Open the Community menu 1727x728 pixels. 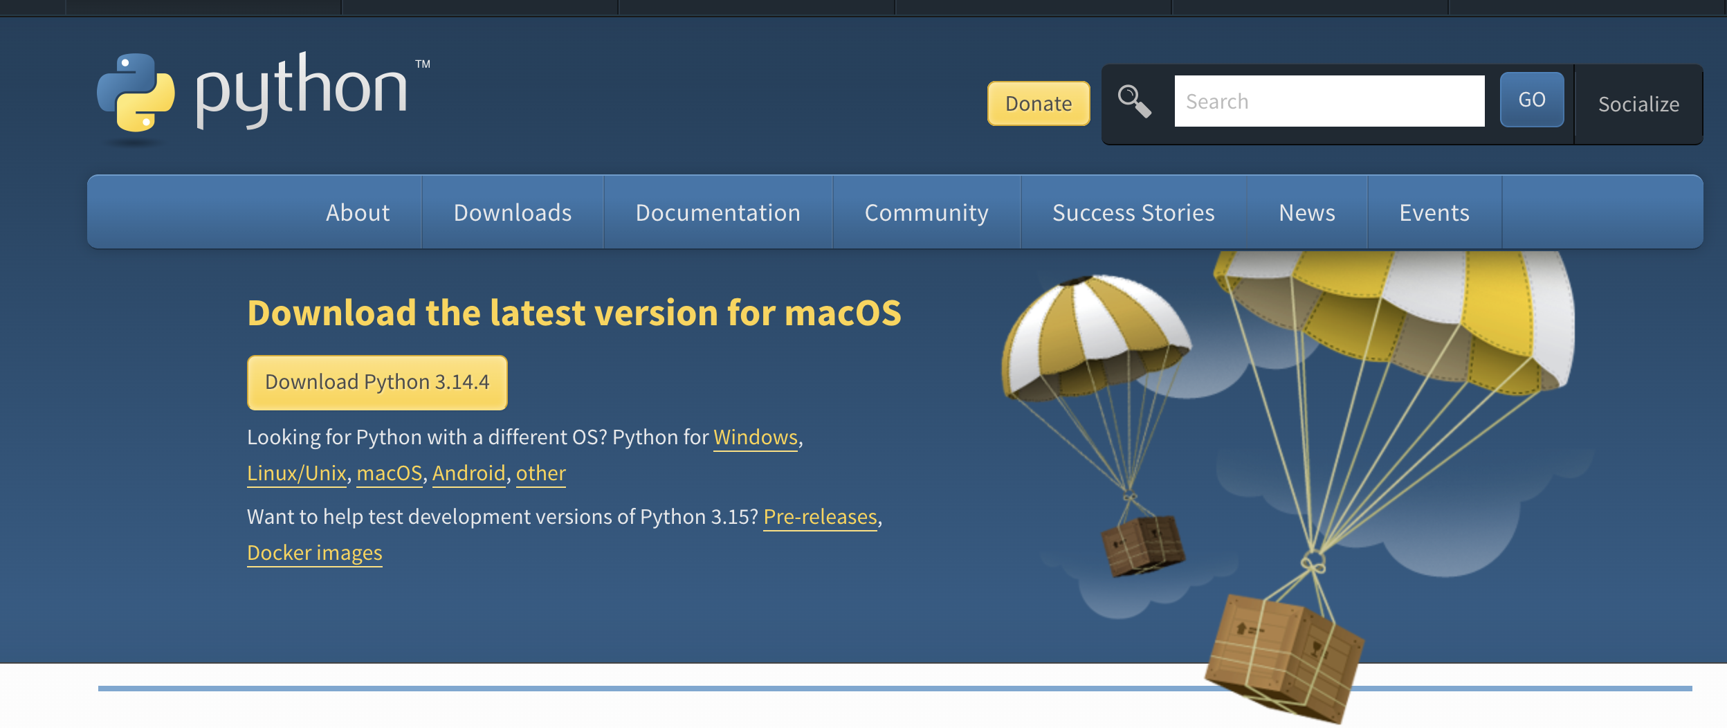(926, 212)
